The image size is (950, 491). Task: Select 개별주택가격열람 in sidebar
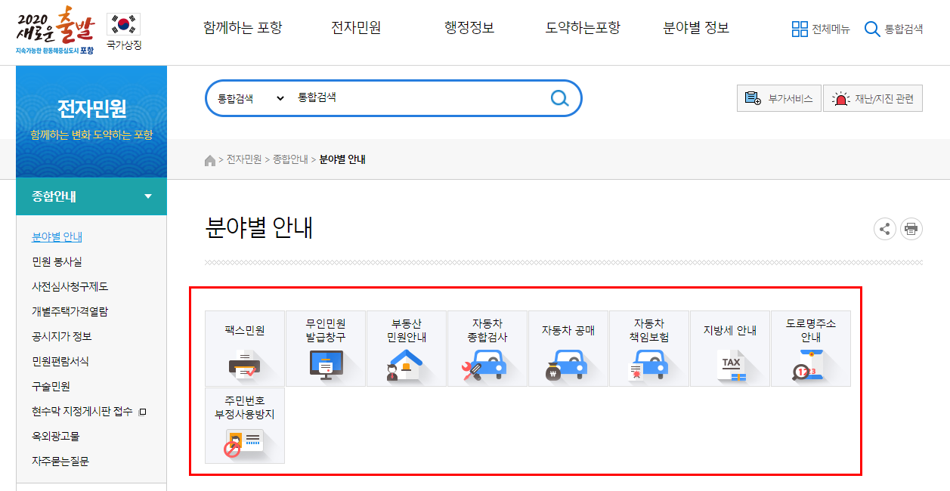pyautogui.click(x=70, y=311)
